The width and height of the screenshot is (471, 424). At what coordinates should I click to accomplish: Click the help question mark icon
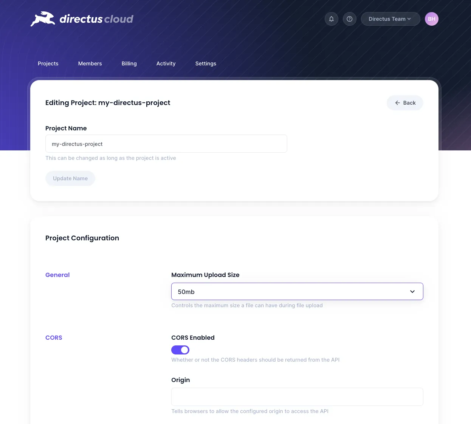(x=349, y=19)
